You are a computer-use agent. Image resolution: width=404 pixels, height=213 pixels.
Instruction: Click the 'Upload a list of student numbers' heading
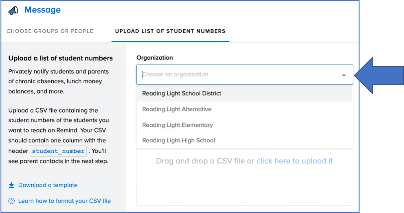click(x=61, y=58)
